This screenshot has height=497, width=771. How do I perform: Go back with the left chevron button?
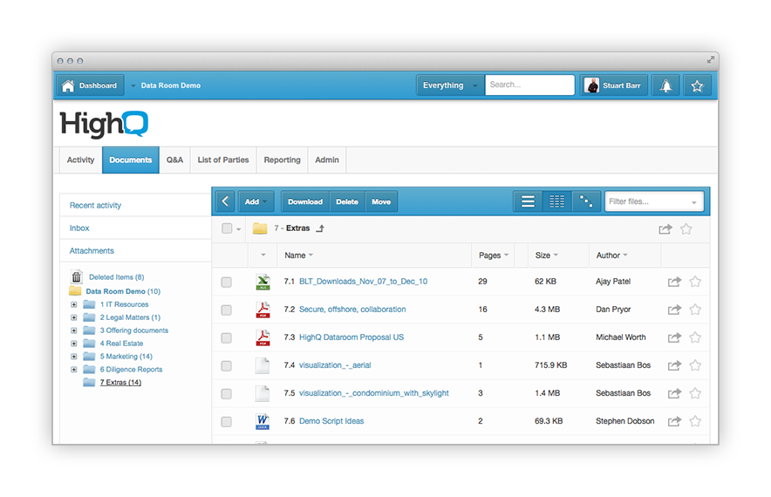click(x=225, y=201)
